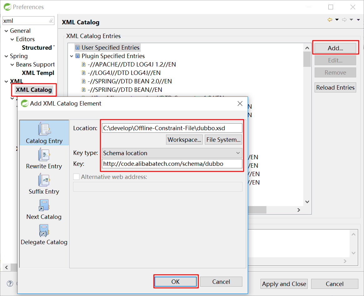Click the catalog list horizontal scroll-right arrow
Screen dimensions: 364x296
299,210
